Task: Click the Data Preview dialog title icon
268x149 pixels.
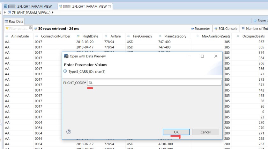Action: pyautogui.click(x=66, y=56)
